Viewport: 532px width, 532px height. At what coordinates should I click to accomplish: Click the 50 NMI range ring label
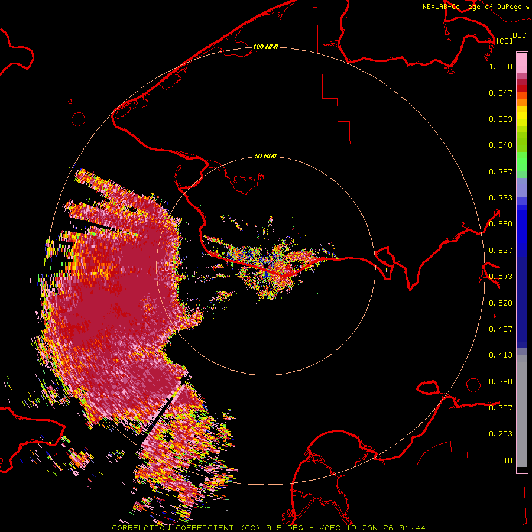[x=265, y=156]
